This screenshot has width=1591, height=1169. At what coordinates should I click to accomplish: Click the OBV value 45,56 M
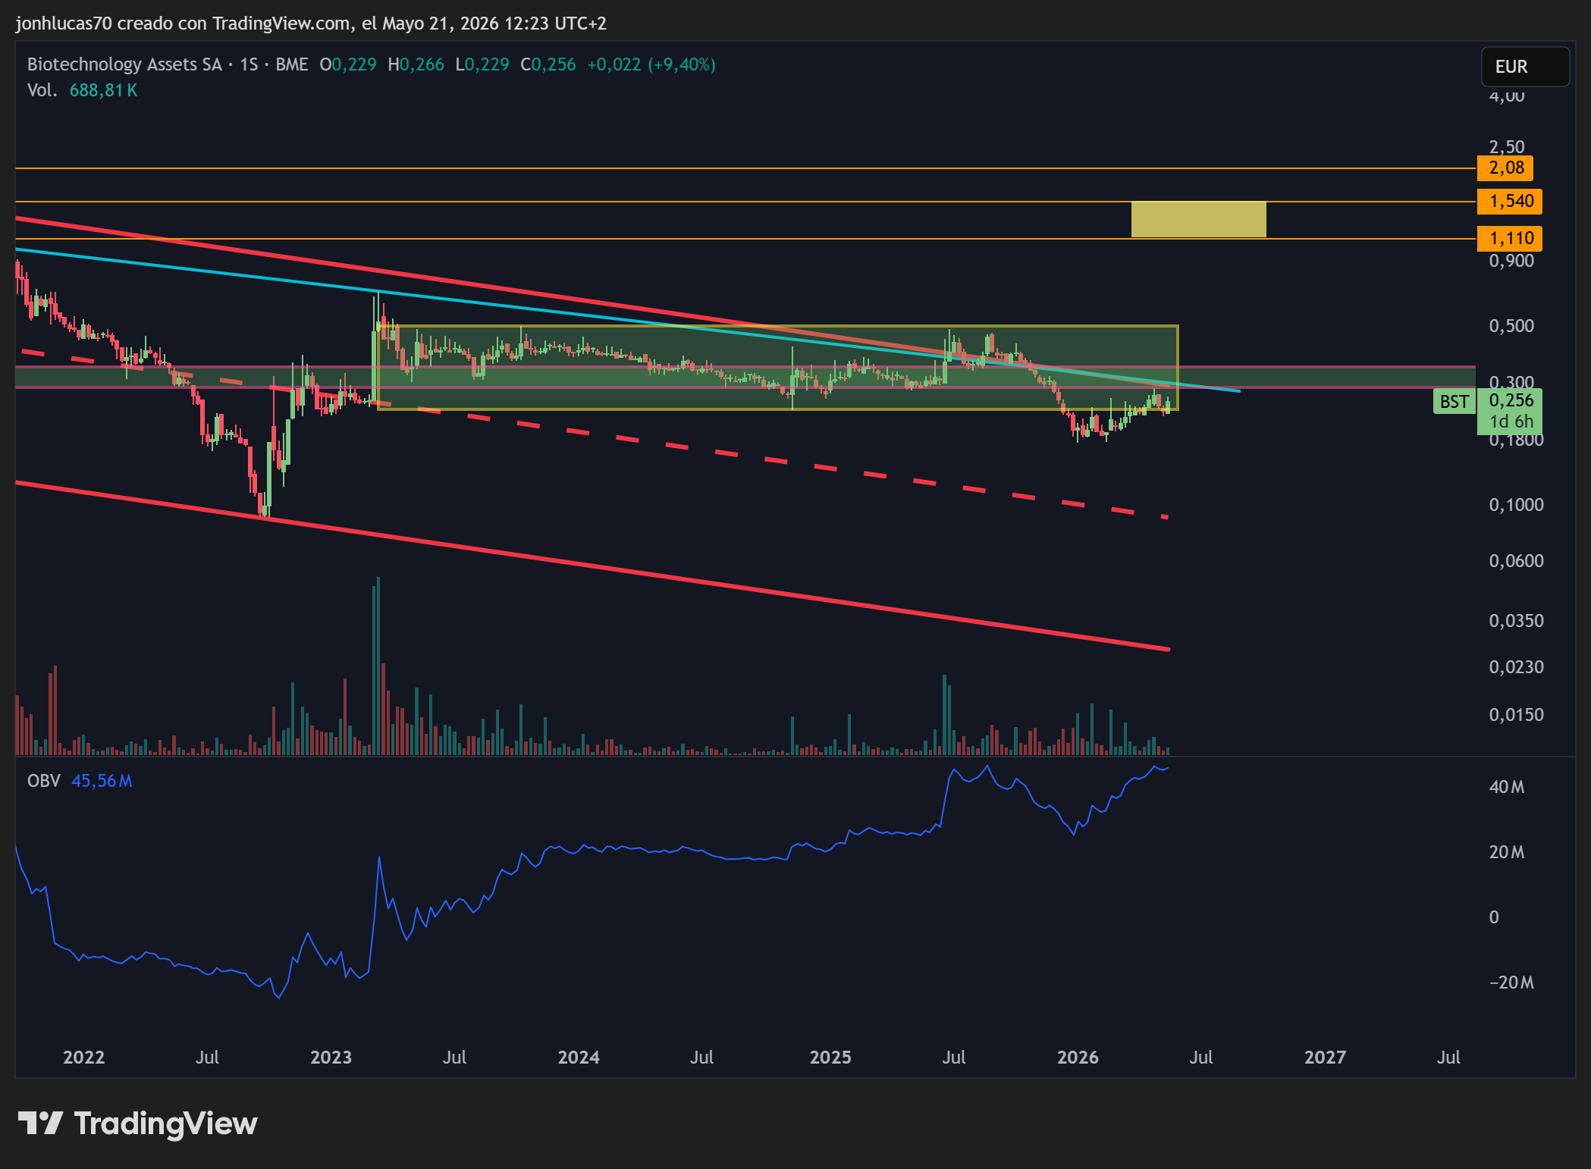coord(102,781)
